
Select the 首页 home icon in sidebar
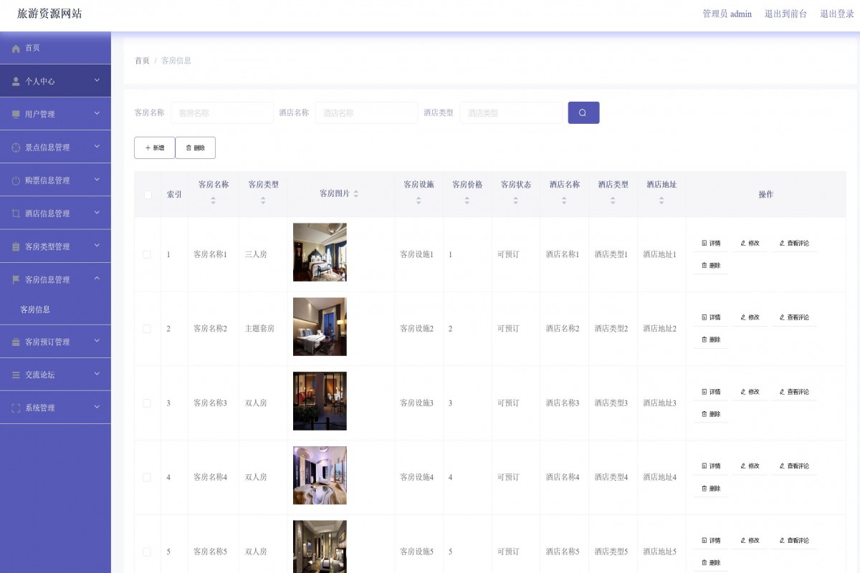click(x=16, y=48)
